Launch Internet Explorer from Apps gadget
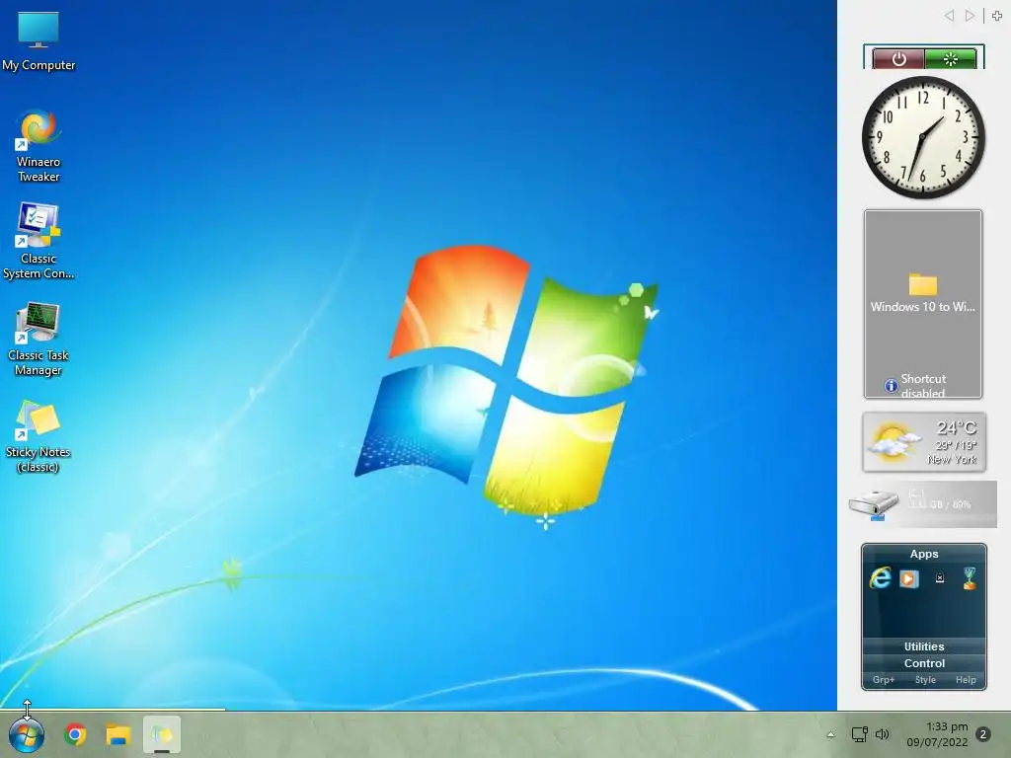This screenshot has width=1011, height=758. click(880, 577)
